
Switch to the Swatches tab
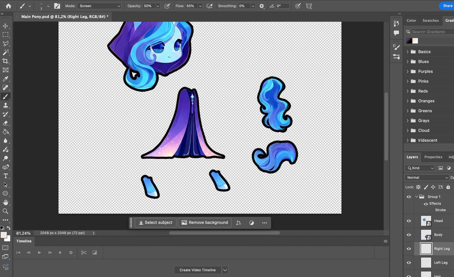(x=431, y=21)
